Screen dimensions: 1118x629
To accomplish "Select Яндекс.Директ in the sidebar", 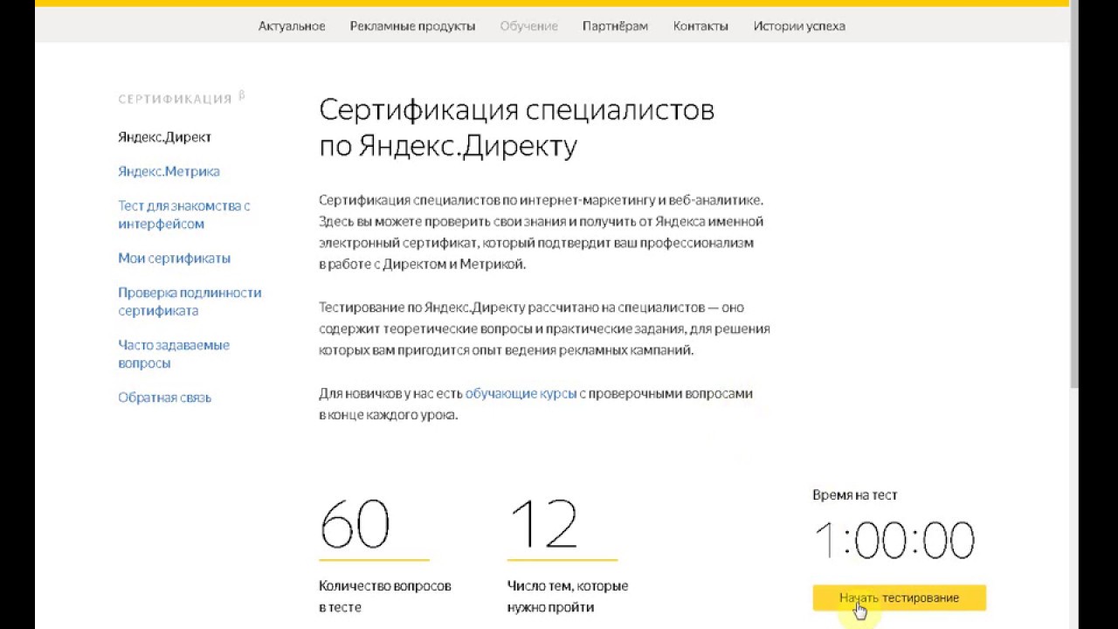I will tap(164, 137).
